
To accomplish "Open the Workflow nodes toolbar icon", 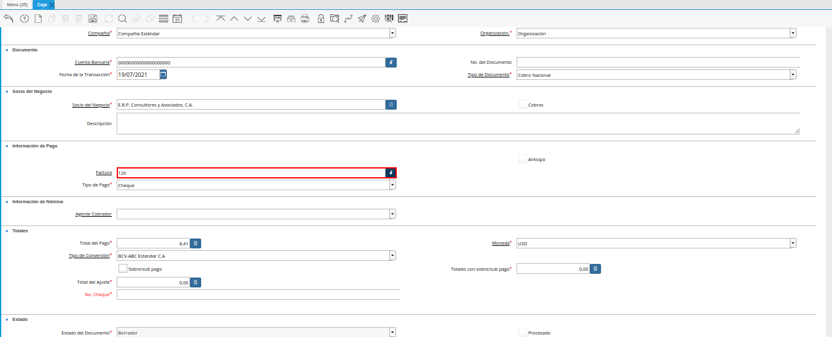I will 348,19.
